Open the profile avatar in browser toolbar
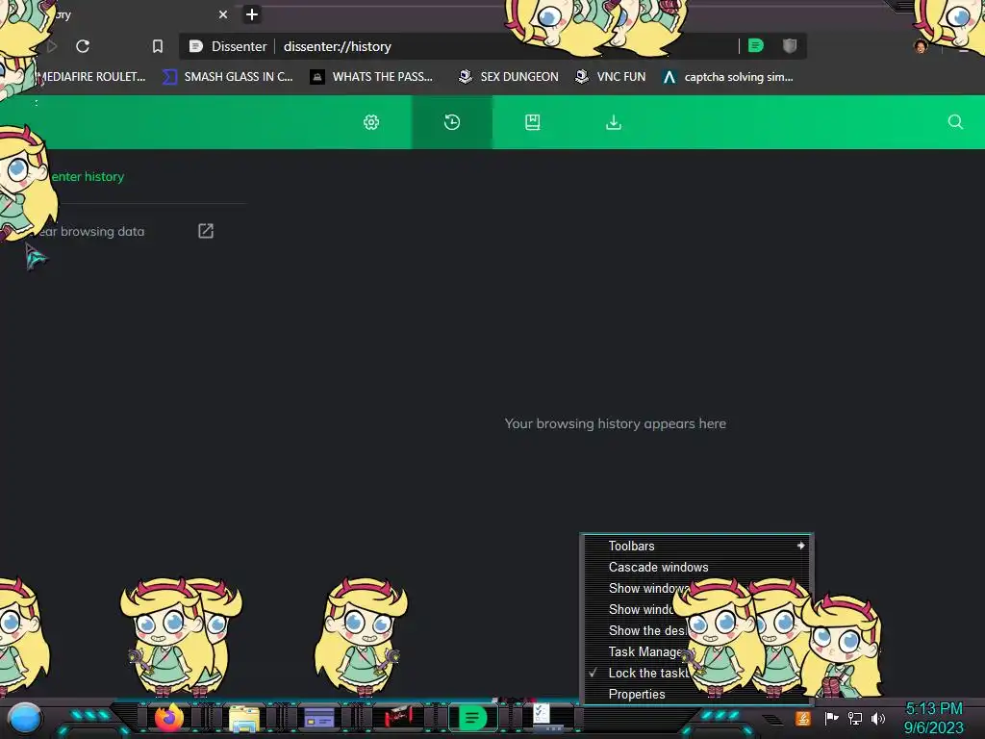 pos(921,46)
